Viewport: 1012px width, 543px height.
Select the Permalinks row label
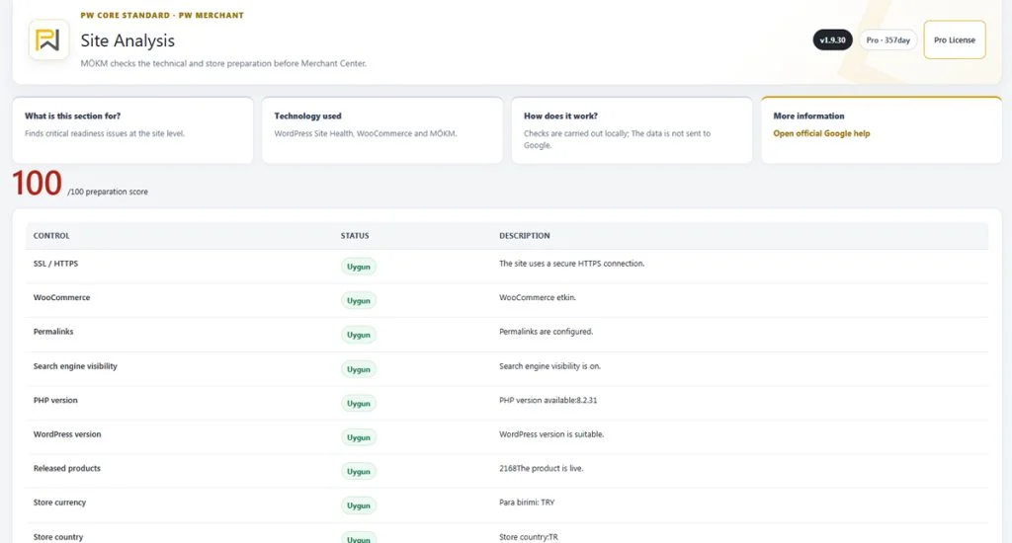point(53,332)
